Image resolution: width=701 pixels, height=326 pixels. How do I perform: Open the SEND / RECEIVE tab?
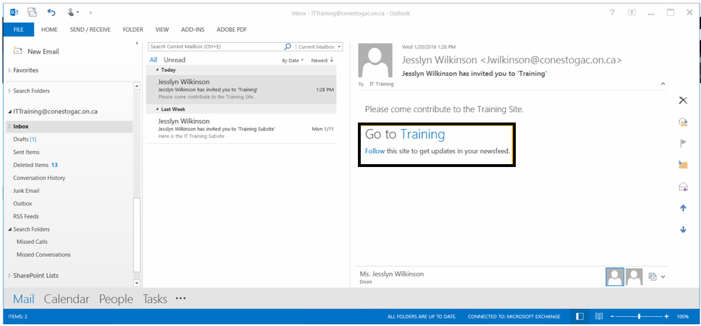click(90, 30)
